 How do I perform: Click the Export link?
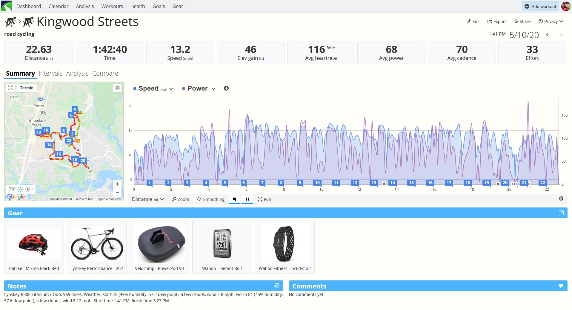[x=497, y=22]
